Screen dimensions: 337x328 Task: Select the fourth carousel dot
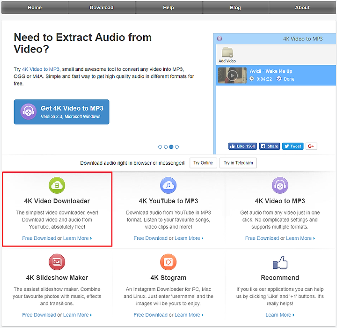[x=177, y=147]
